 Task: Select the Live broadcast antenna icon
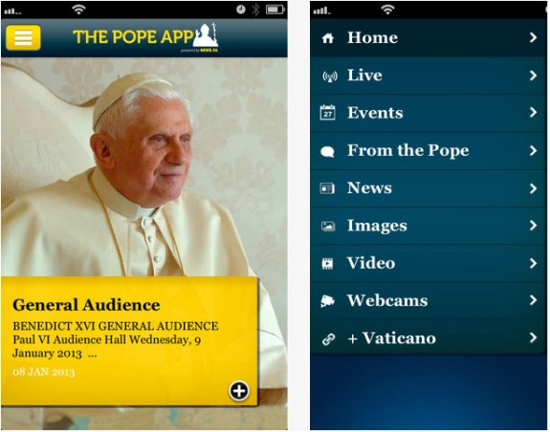pyautogui.click(x=330, y=76)
